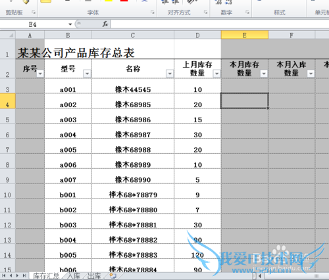This screenshot has height=280, width=329.
Task: Open the 本月入库数量 filter dropdown
Action: pyautogui.click(x=311, y=74)
